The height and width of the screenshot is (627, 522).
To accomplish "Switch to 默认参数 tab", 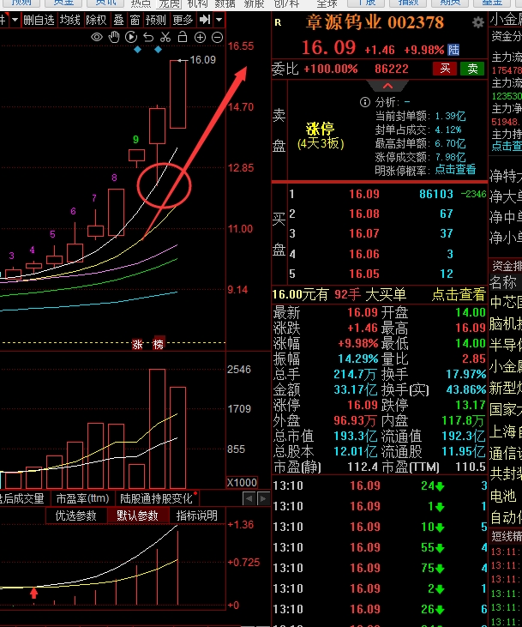I will pos(137,515).
